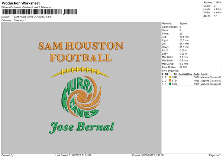Click the Total Bobbin value '62.35ft'
The height and width of the screenshot is (158, 223).
[x=183, y=67]
